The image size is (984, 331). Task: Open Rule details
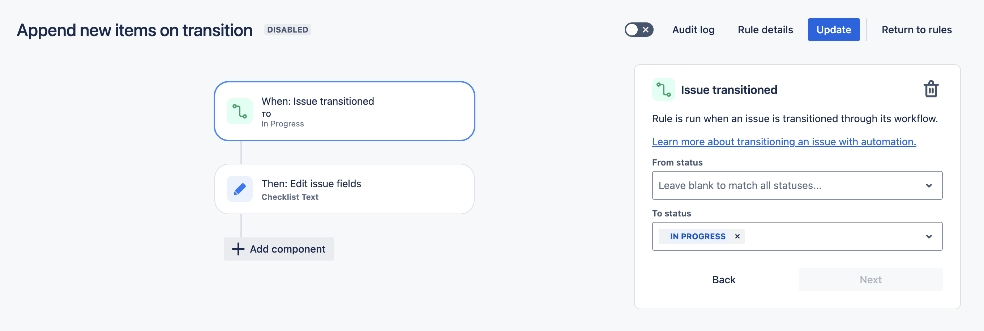pos(765,30)
